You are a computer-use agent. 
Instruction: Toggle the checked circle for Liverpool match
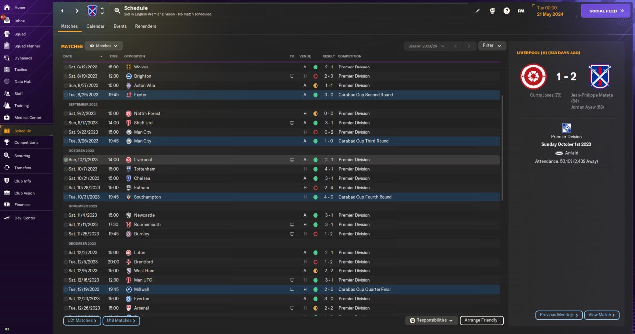pos(66,160)
